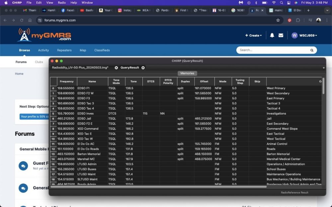Screen dimensions: 332x207
Task: Open the myGMRS notifications bell
Action: 272,35
